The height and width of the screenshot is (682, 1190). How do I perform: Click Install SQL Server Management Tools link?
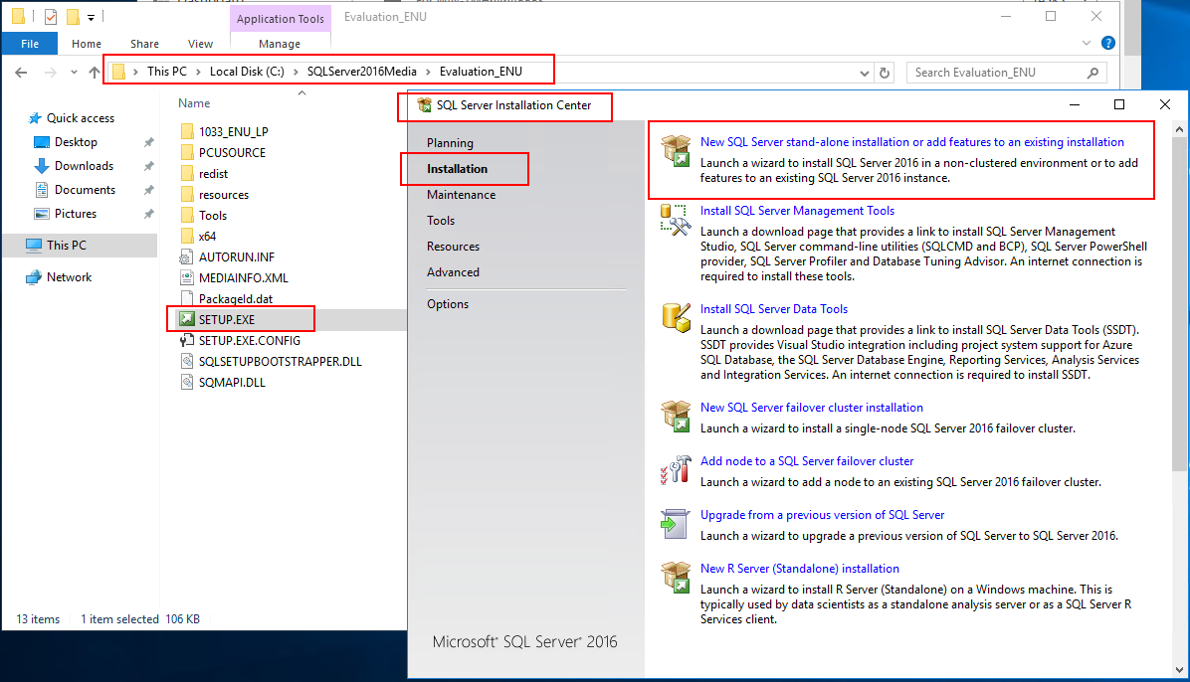[x=797, y=210]
